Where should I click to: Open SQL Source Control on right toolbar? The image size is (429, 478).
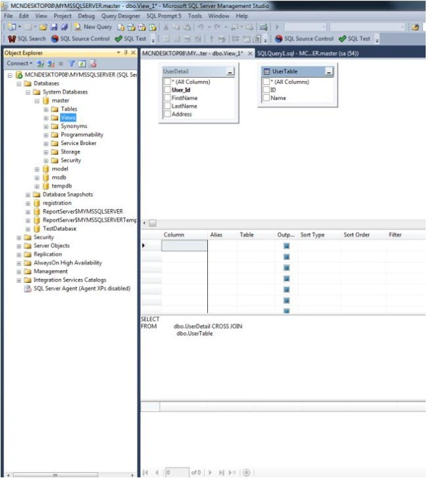pos(304,39)
